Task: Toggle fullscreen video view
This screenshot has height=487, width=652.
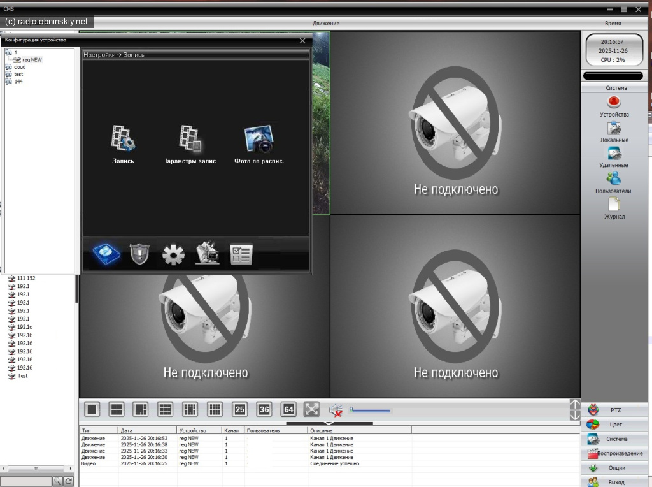Action: pos(311,410)
